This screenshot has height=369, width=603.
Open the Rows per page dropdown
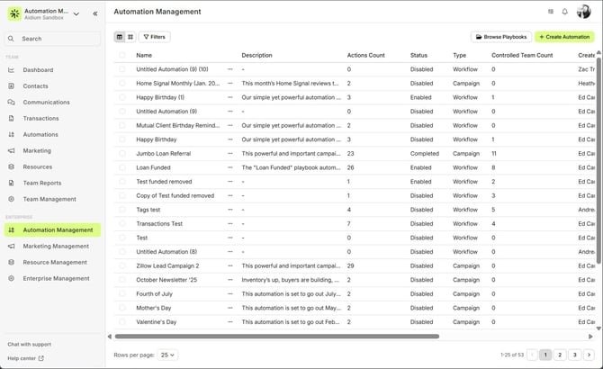(167, 355)
